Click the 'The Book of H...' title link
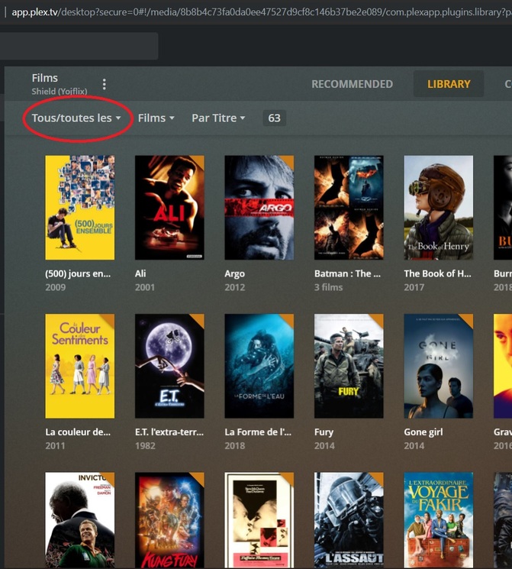Screen dimensions: 512x569 pos(438,273)
